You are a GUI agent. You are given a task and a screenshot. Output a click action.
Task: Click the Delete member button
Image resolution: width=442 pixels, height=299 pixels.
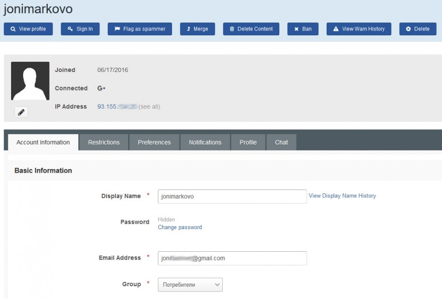[x=418, y=29]
